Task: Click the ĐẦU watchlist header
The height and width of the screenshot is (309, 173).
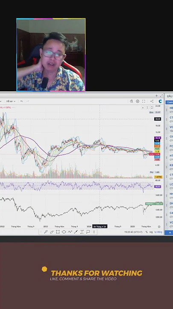Action: pyautogui.click(x=170, y=96)
